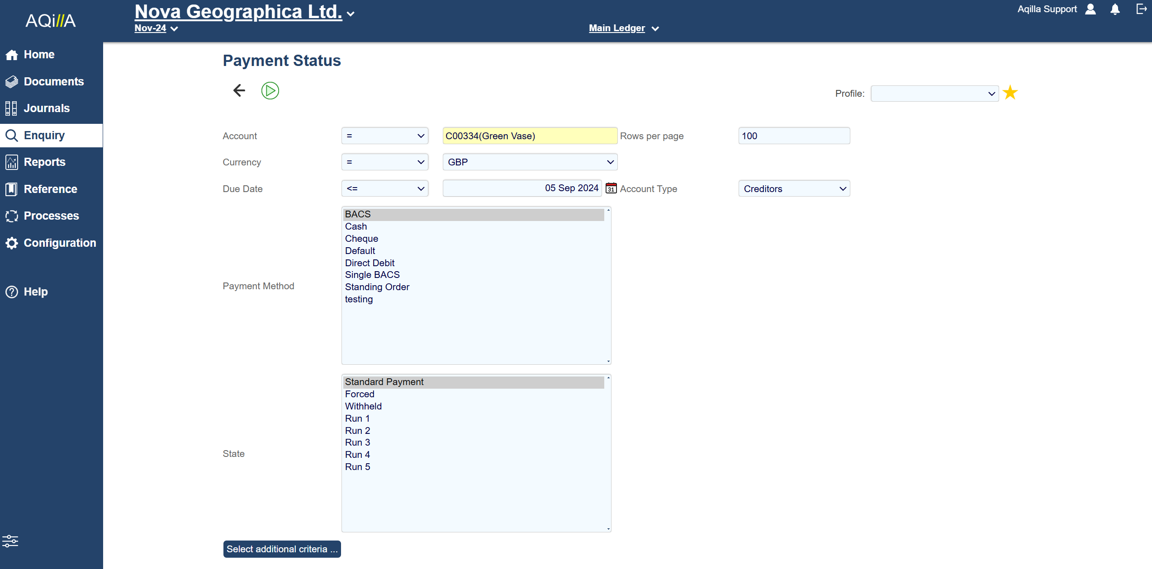Select Withheld in the State list
The image size is (1152, 569).
(x=363, y=406)
